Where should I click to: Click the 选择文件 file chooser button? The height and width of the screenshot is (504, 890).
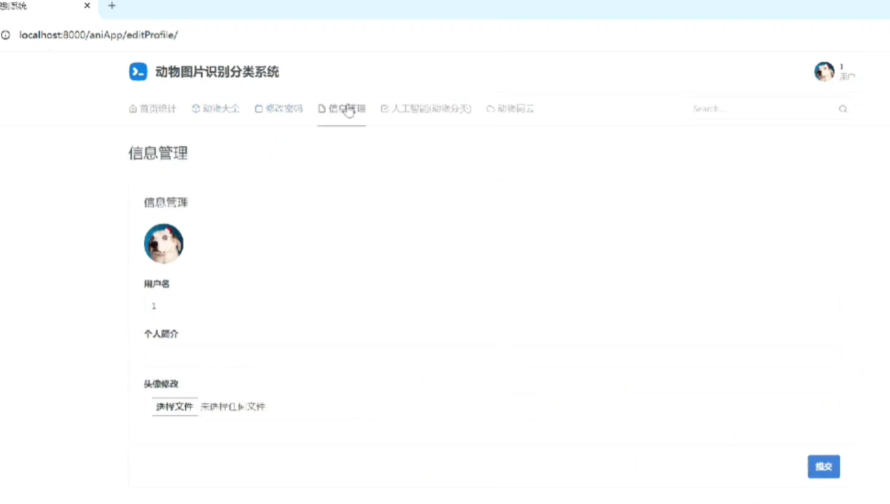coord(174,407)
